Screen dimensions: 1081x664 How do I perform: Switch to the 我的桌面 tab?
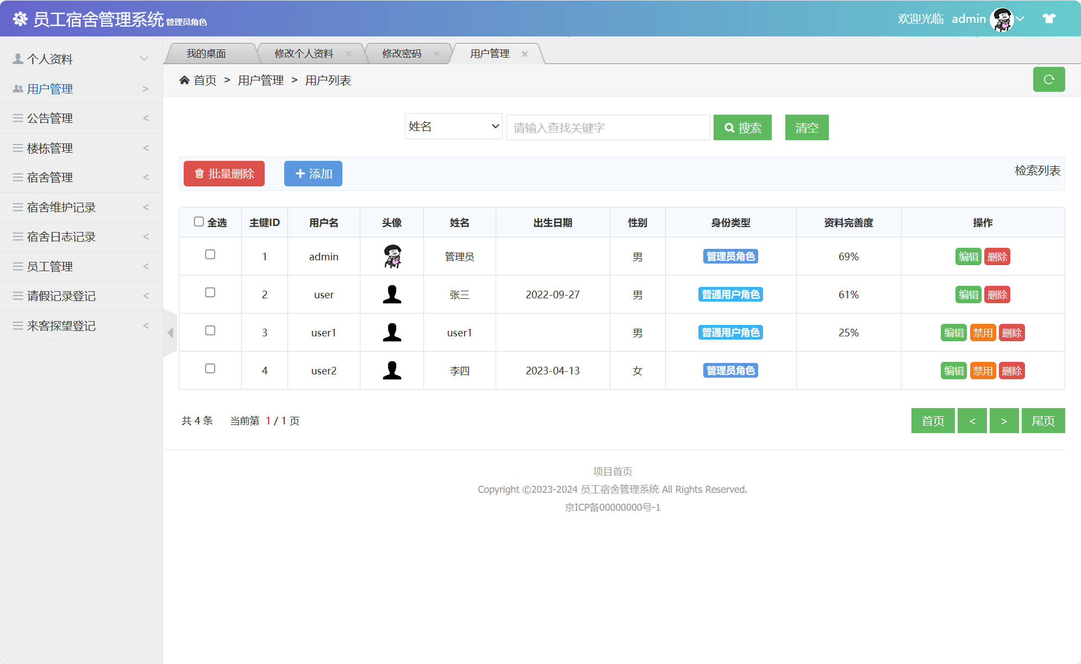coord(207,53)
